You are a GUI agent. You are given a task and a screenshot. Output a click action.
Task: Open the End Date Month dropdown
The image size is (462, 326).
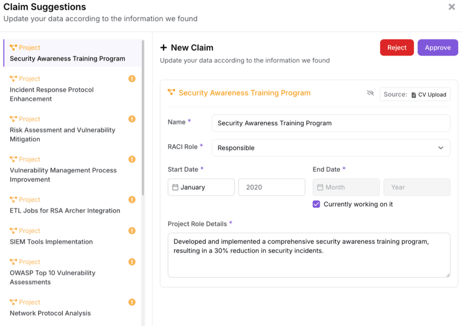coord(346,187)
